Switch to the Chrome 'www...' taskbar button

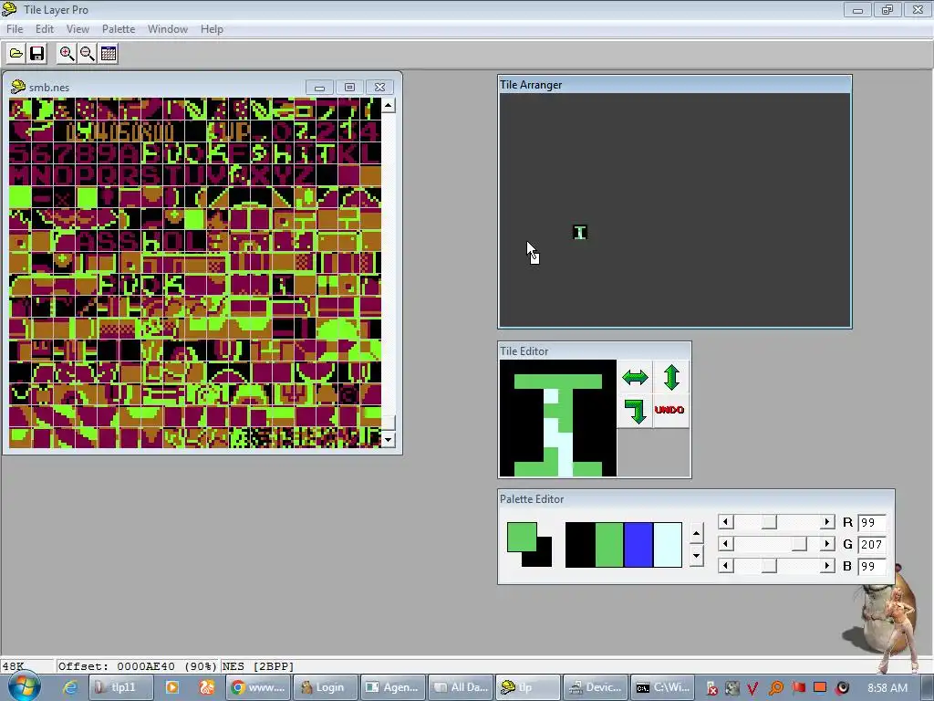(258, 687)
